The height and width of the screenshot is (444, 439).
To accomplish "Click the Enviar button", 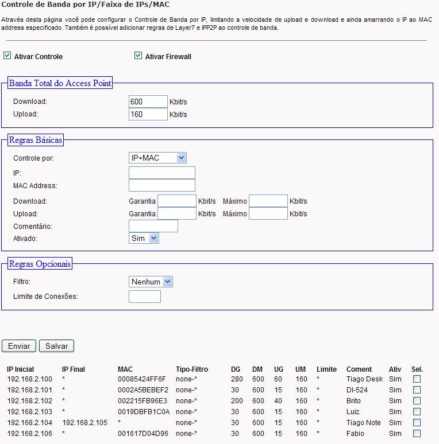I will [19, 346].
